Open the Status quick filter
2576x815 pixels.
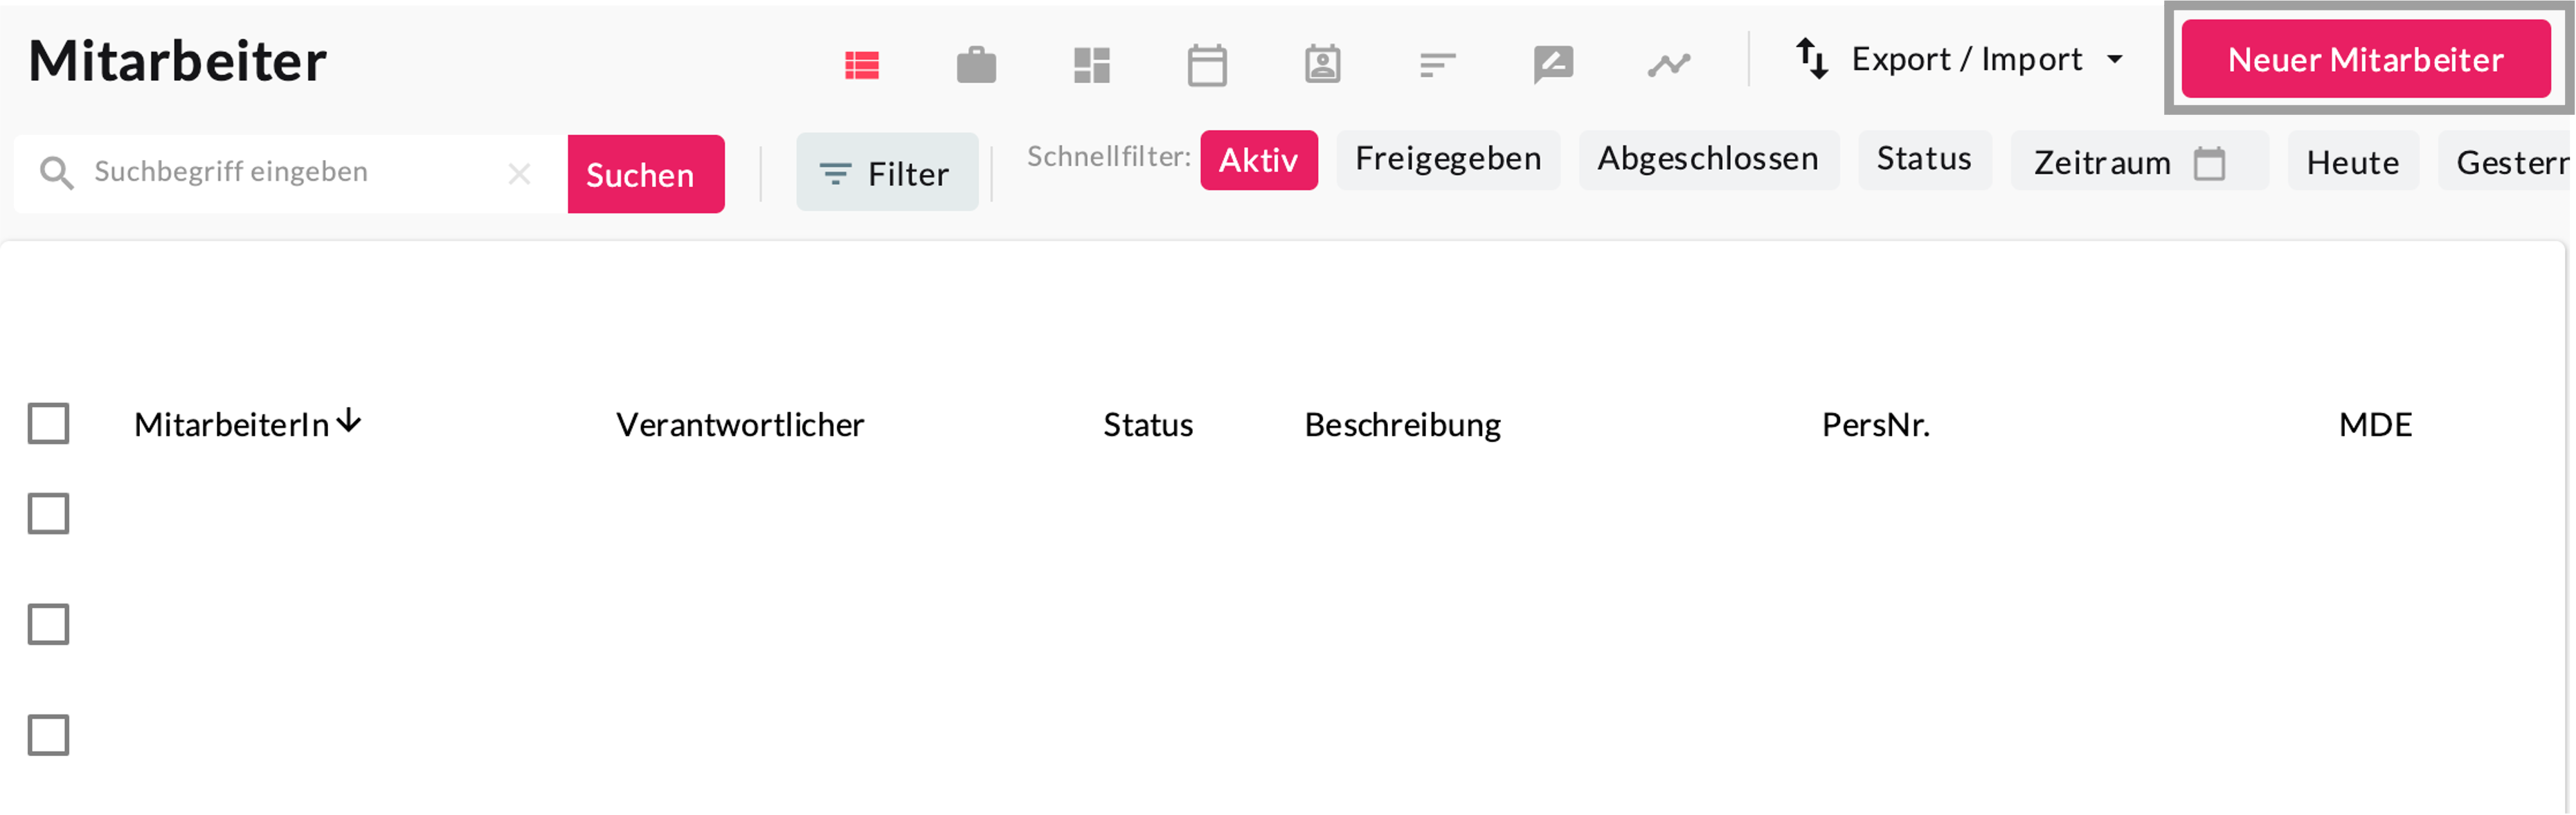click(x=1923, y=159)
